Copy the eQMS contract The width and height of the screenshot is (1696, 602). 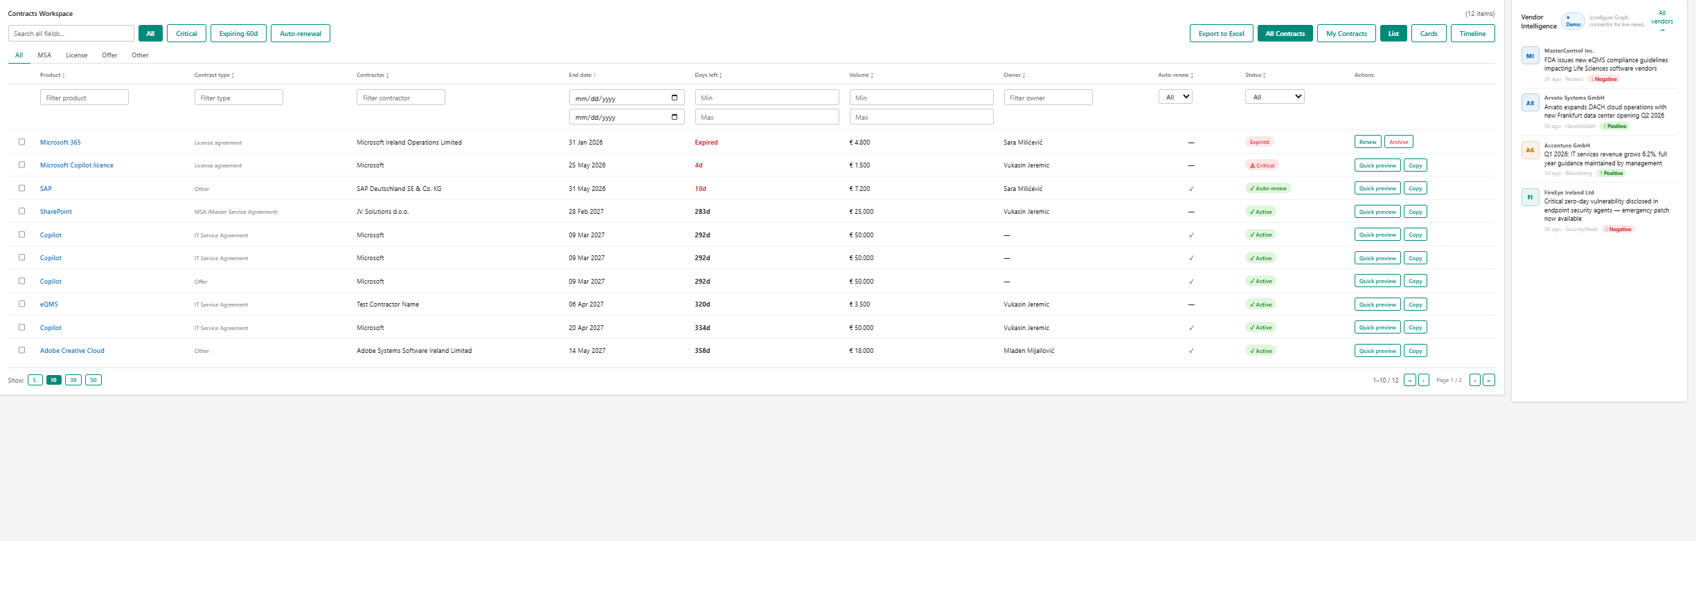pyautogui.click(x=1416, y=304)
